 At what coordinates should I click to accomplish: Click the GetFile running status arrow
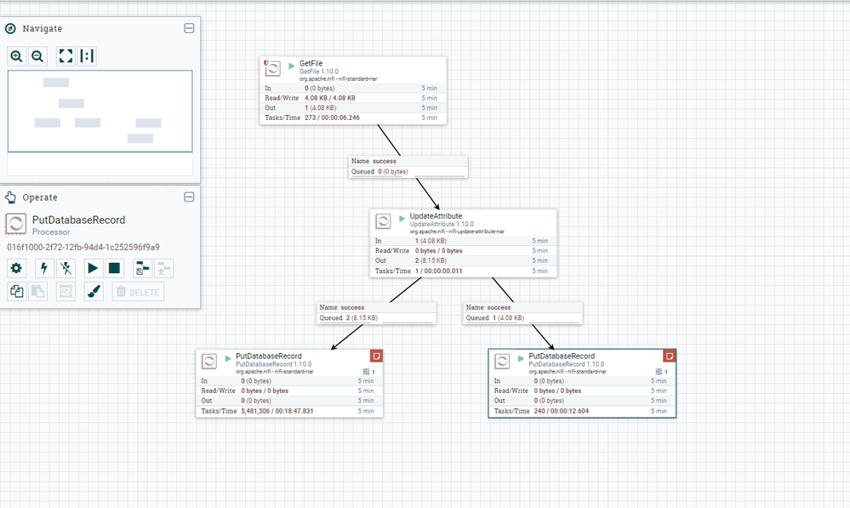292,66
